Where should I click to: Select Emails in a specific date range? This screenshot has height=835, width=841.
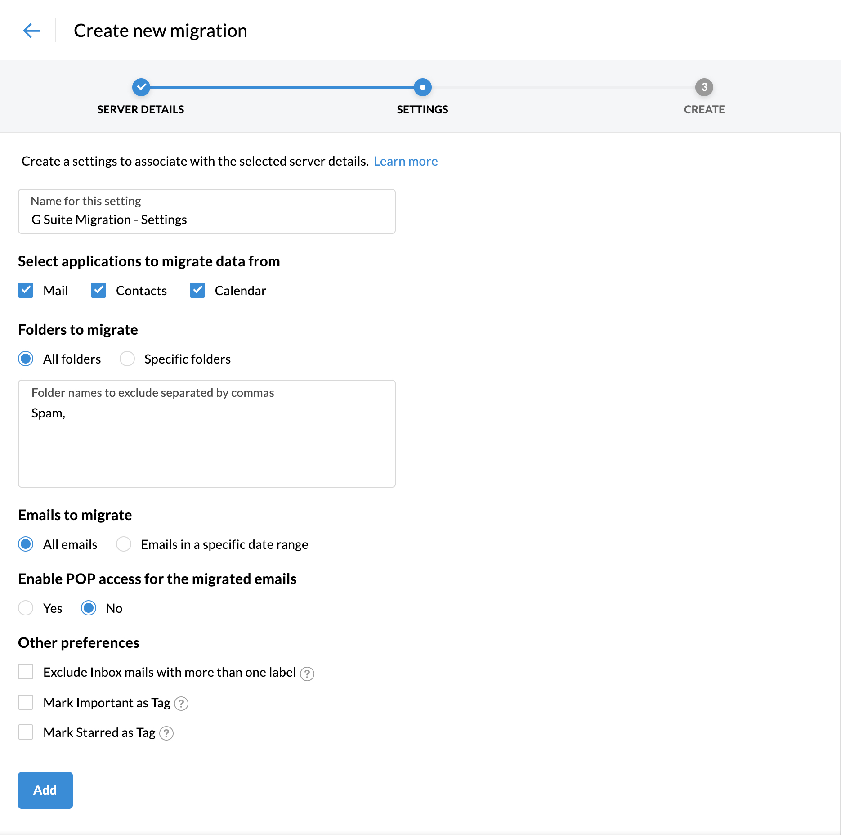coord(123,544)
